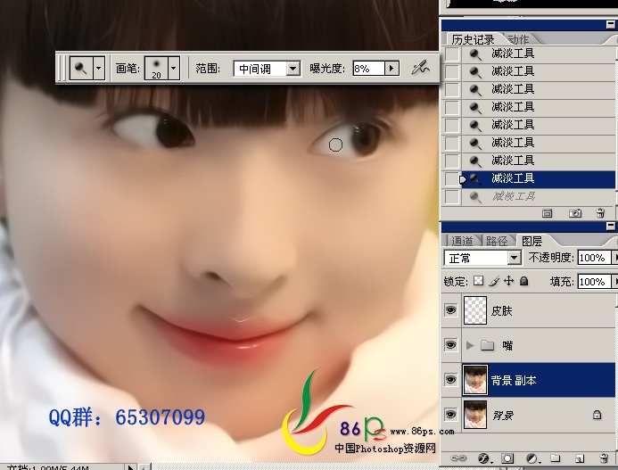The height and width of the screenshot is (470, 618).
Task: Click the 曝光度 field showing 8%
Action: (x=368, y=69)
